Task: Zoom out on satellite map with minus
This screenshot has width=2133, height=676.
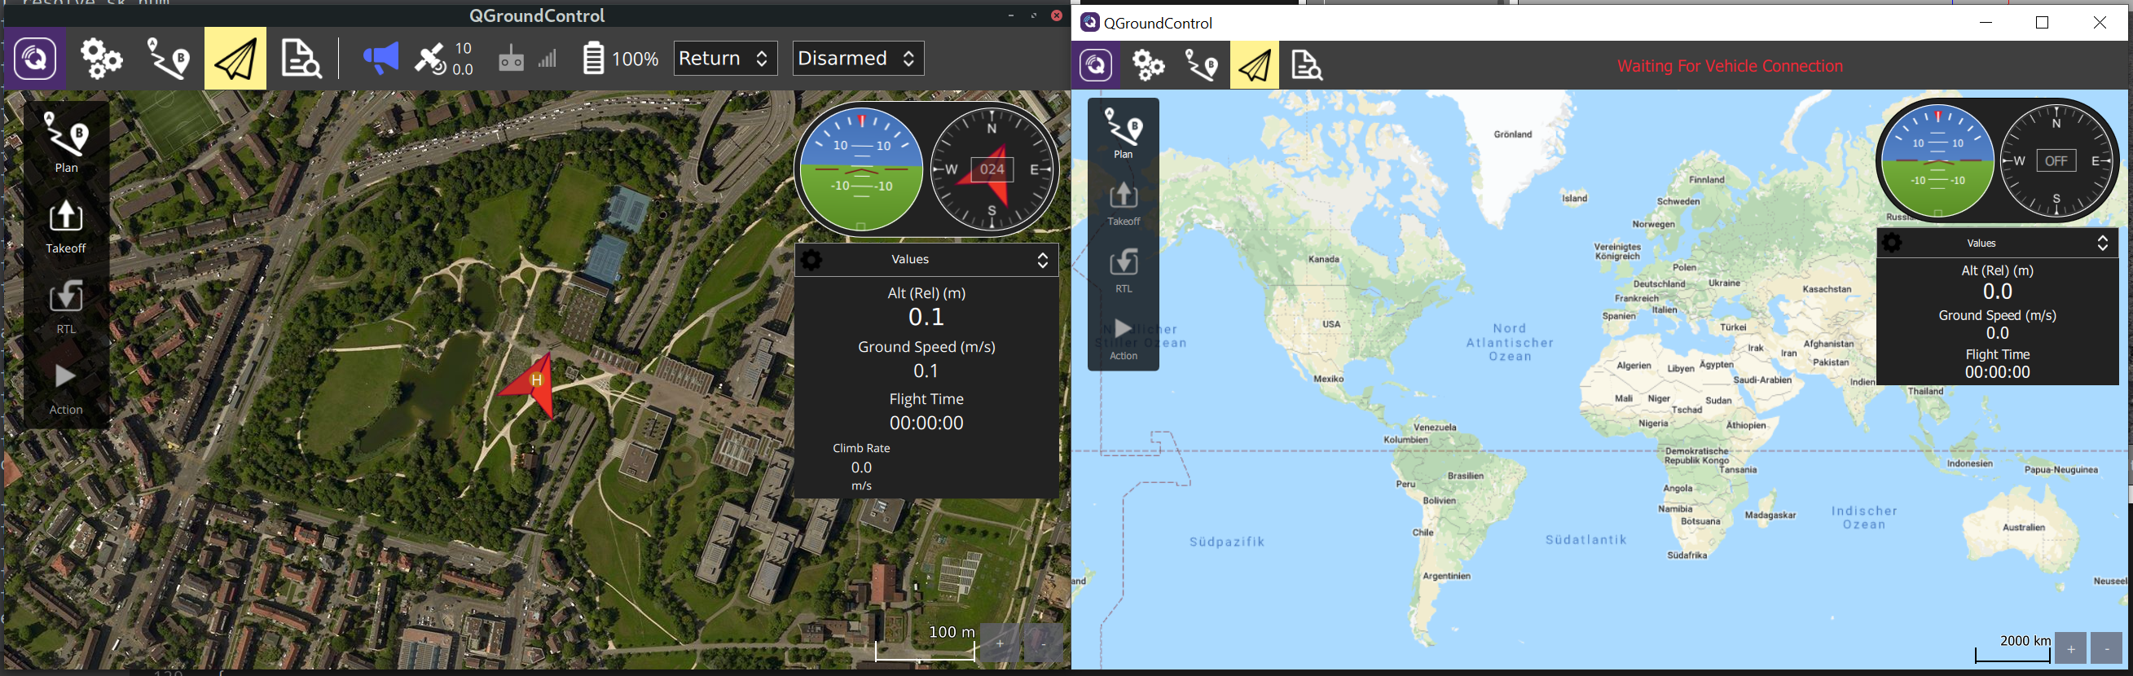Action: click(x=1044, y=643)
